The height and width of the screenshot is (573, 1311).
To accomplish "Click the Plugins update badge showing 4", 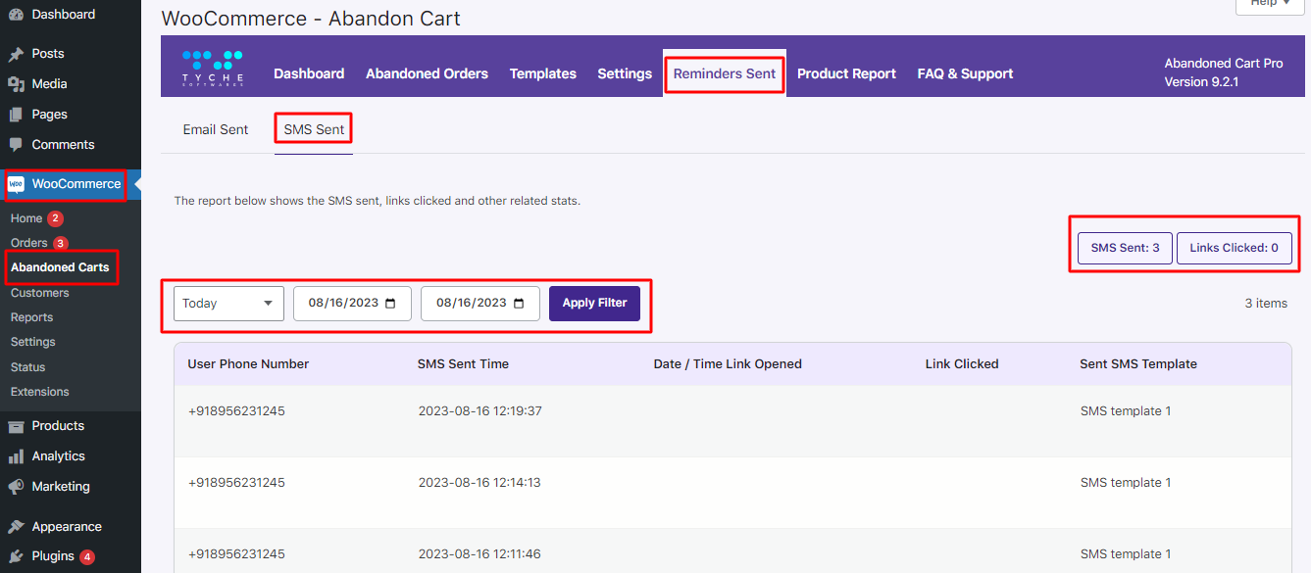I will [x=87, y=556].
